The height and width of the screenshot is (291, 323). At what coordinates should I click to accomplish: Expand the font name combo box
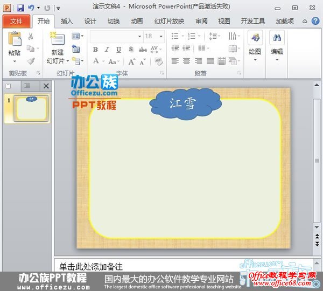[139, 36]
